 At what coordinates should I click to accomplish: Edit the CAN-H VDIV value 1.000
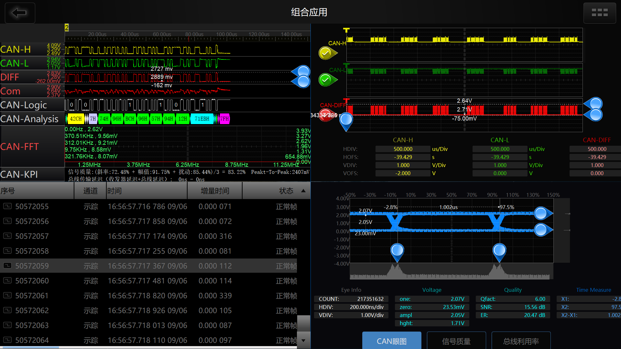coord(403,165)
